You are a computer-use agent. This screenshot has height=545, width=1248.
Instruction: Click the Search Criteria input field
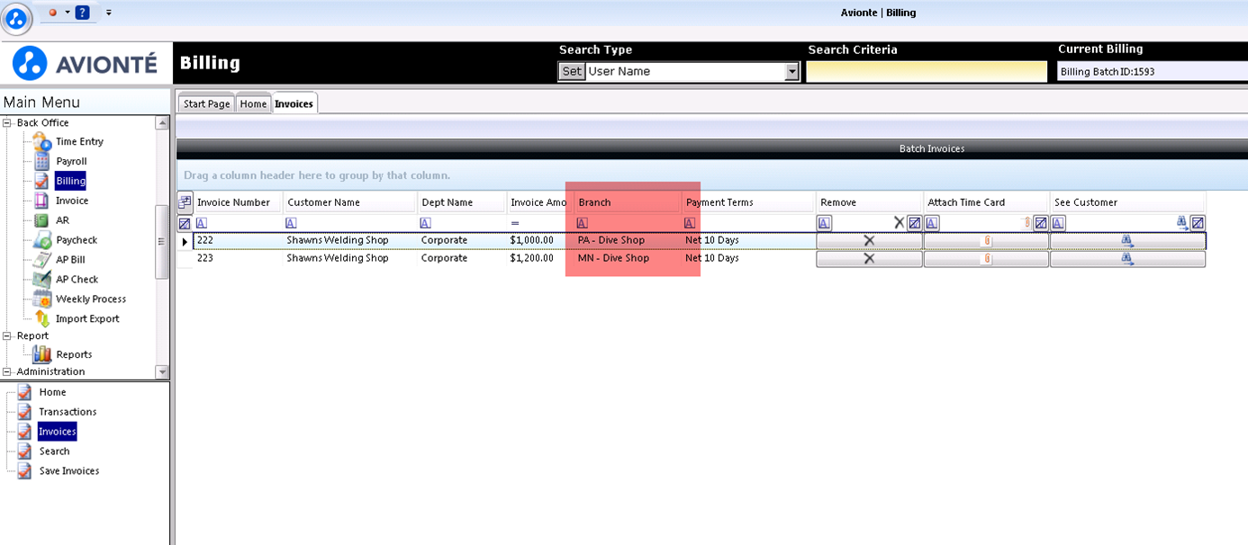[x=927, y=72]
